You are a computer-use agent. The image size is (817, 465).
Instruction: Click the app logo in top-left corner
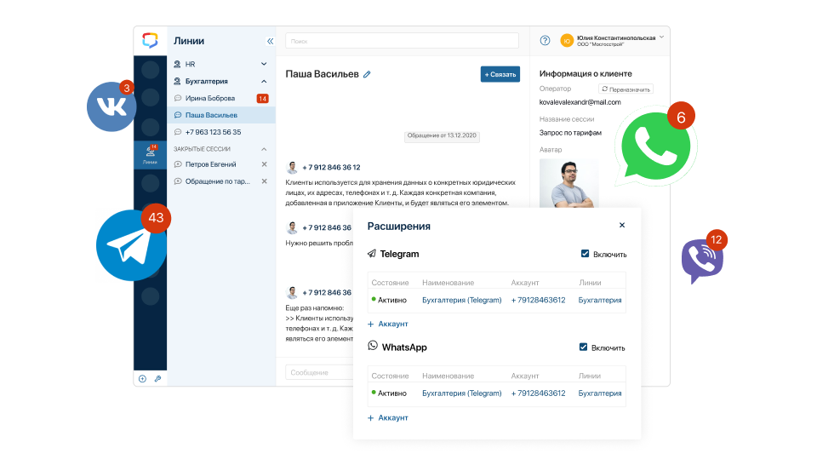point(150,40)
